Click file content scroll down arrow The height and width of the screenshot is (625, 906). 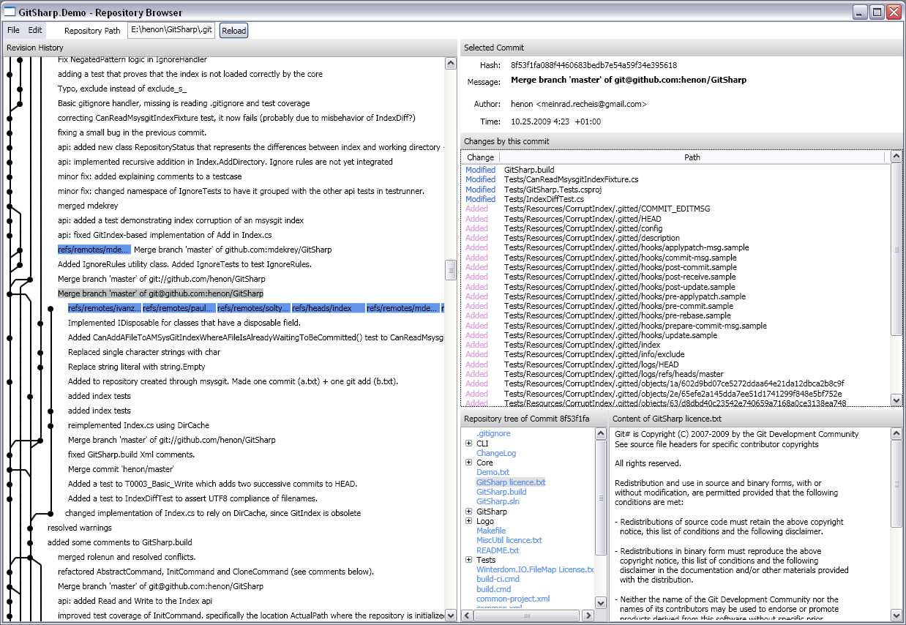(896, 615)
